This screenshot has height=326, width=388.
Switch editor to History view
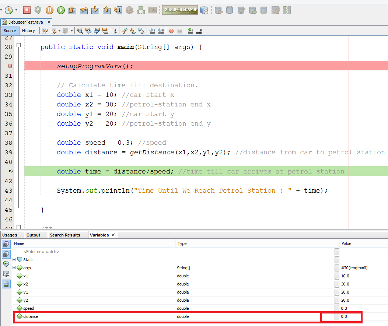coord(28,31)
